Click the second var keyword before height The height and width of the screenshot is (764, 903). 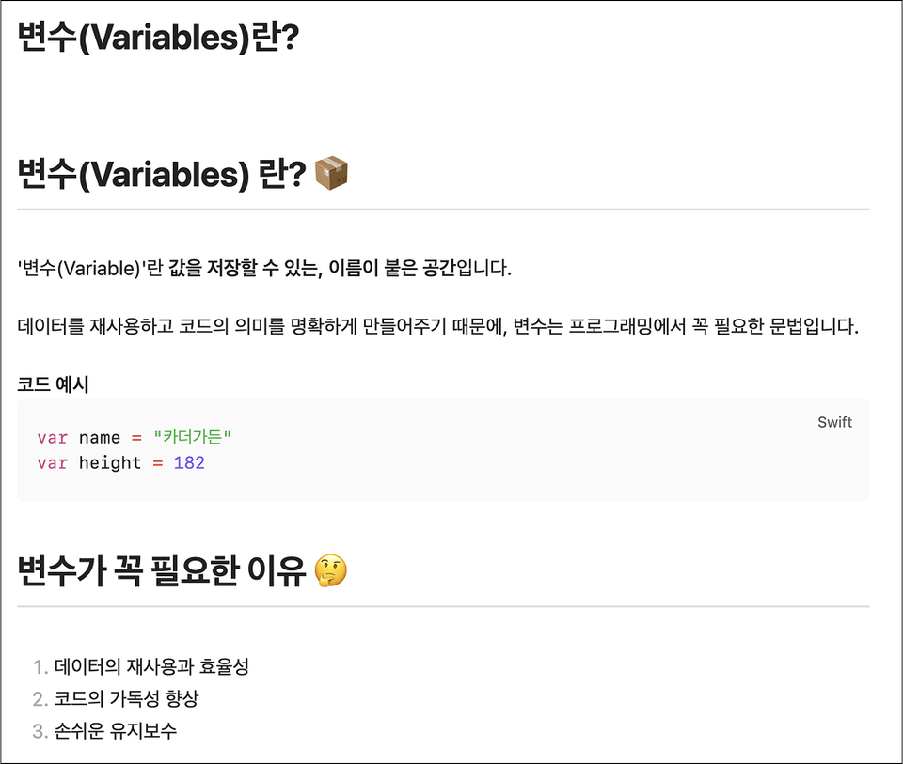click(53, 463)
